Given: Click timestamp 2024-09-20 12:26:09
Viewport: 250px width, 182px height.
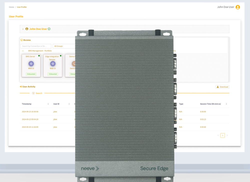Looking at the screenshot, I should [x=30, y=127].
